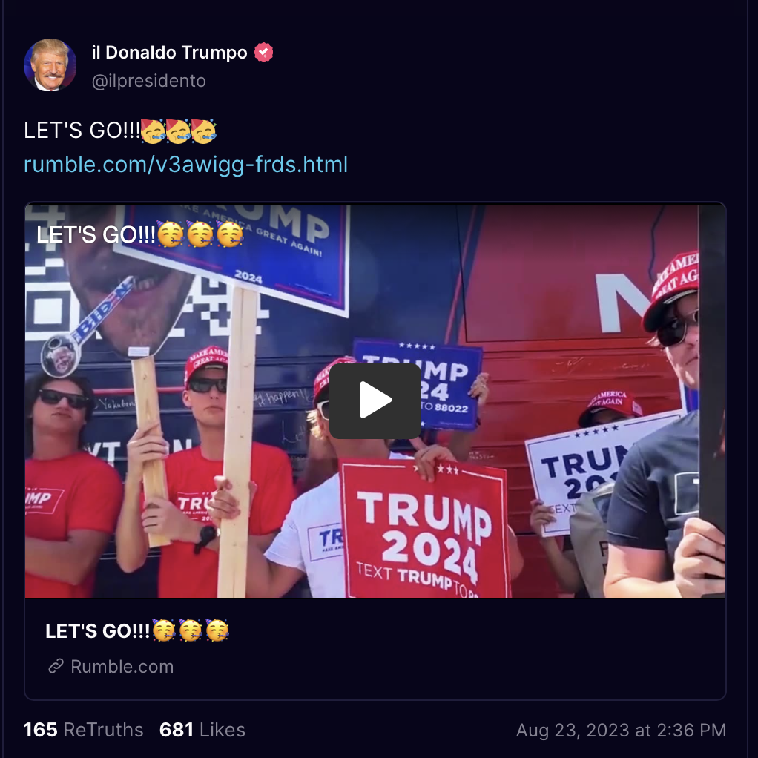
Task: Click the red Trump 2024 sign in thumbnail
Action: [x=424, y=528]
